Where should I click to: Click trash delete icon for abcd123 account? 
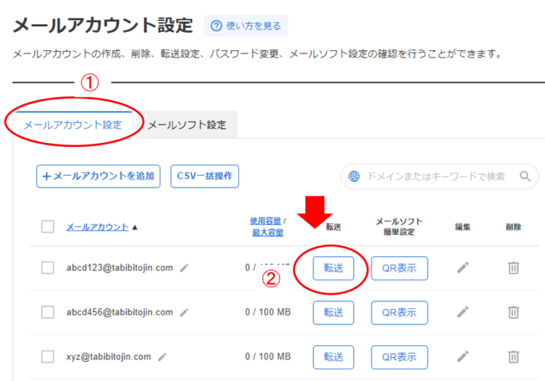pyautogui.click(x=513, y=268)
